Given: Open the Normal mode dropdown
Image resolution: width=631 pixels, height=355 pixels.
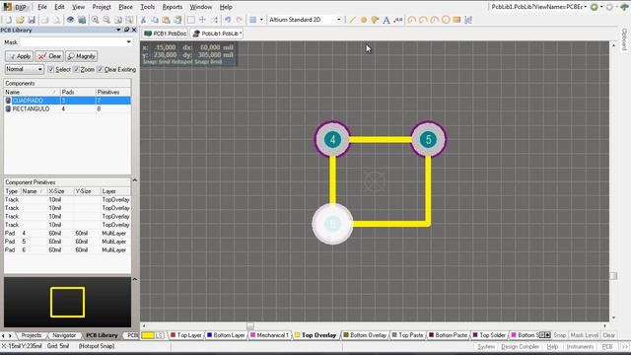Looking at the screenshot, I should tap(24, 69).
